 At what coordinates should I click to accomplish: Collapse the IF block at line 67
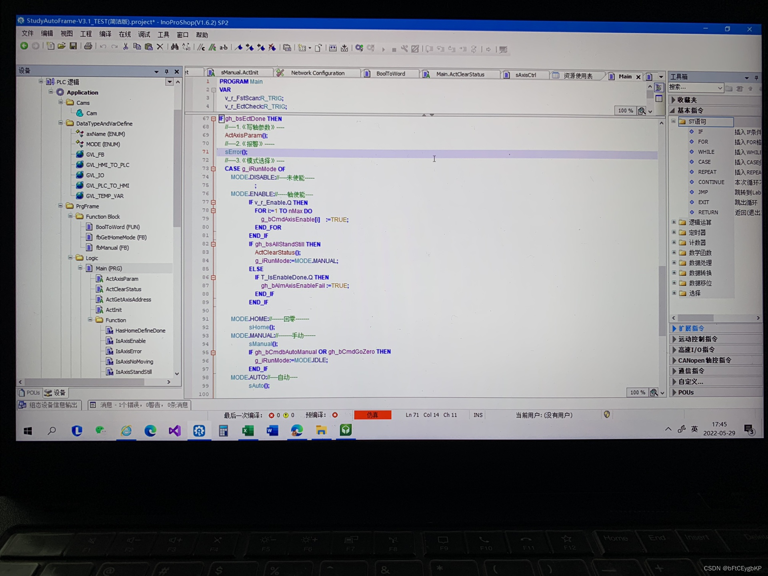214,119
